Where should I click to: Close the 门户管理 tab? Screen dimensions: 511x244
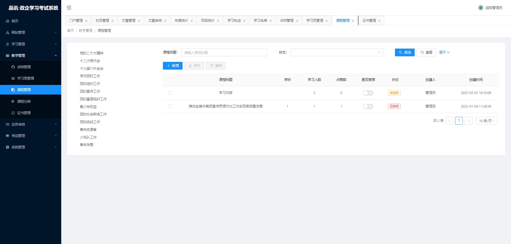[86, 21]
